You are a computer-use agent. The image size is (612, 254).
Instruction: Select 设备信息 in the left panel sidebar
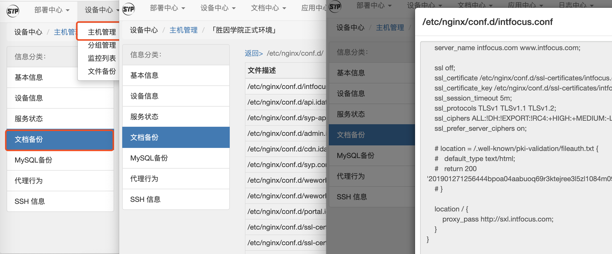point(60,98)
